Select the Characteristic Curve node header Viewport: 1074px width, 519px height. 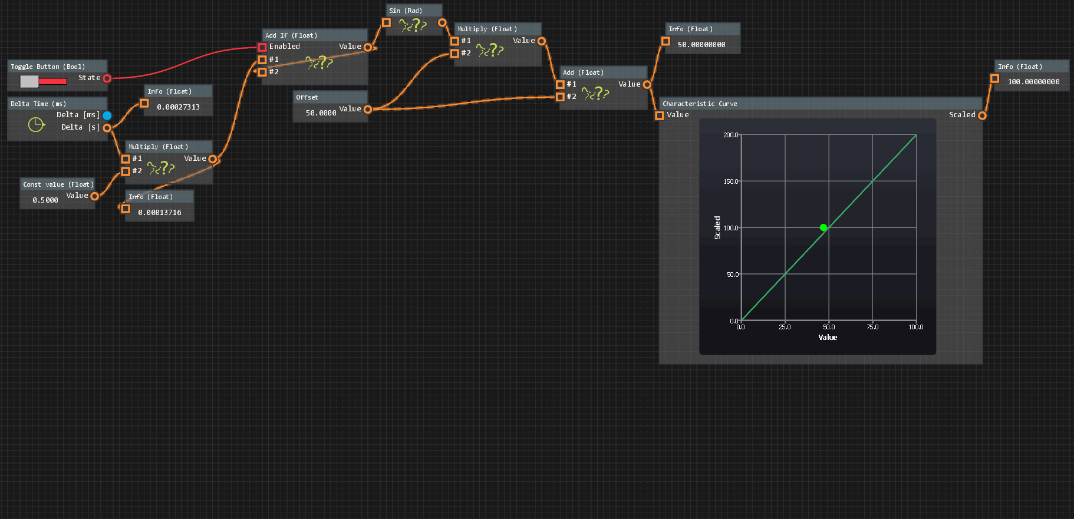point(819,104)
